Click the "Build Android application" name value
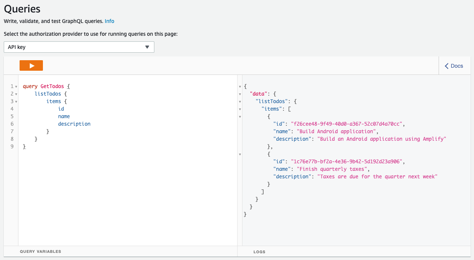The image size is (474, 260). pyautogui.click(x=337, y=131)
